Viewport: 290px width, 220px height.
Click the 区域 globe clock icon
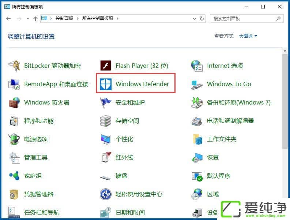[x=197, y=194]
